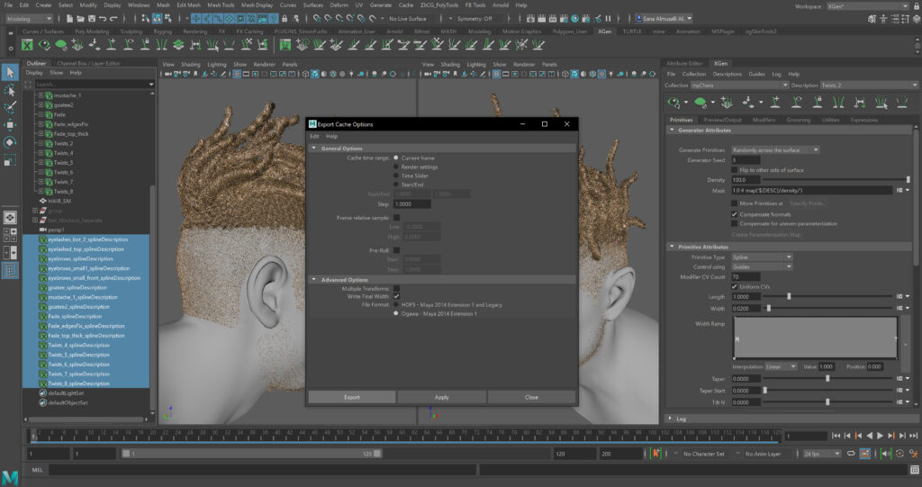The image size is (922, 487).
Task: Click the Export button in dialog
Action: click(x=352, y=396)
